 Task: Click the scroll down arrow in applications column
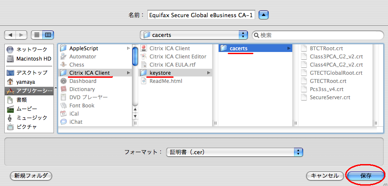[x=135, y=116]
